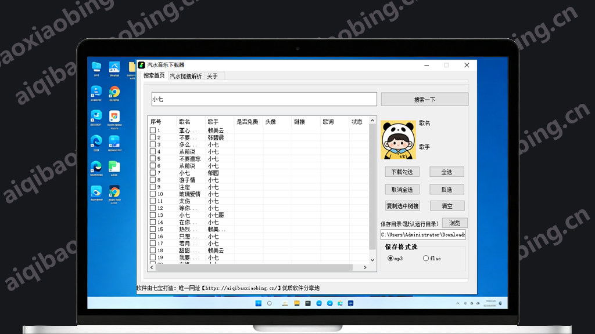Click the green app icon in the title bar
Image resolution: width=595 pixels, height=334 pixels.
tap(141, 65)
